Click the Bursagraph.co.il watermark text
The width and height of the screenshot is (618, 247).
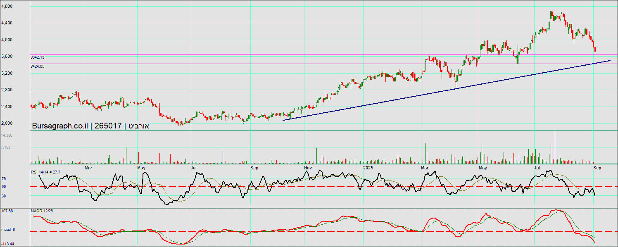coord(60,126)
